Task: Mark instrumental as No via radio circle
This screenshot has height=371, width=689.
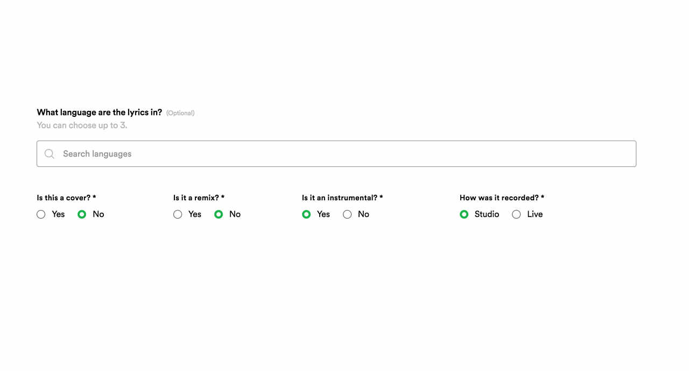Action: coord(347,214)
